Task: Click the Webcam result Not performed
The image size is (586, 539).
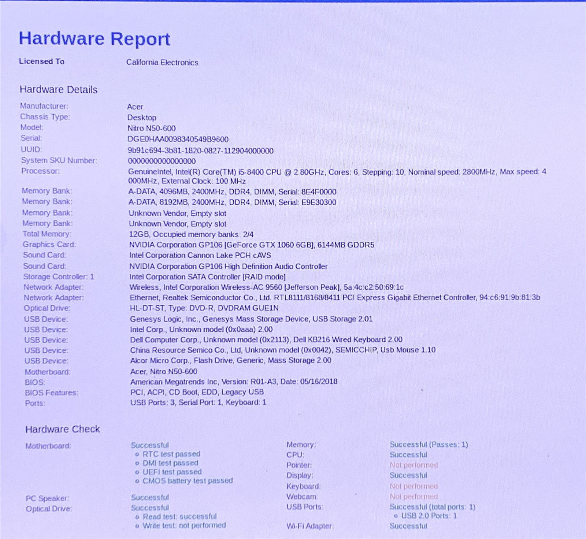Action: (414, 497)
